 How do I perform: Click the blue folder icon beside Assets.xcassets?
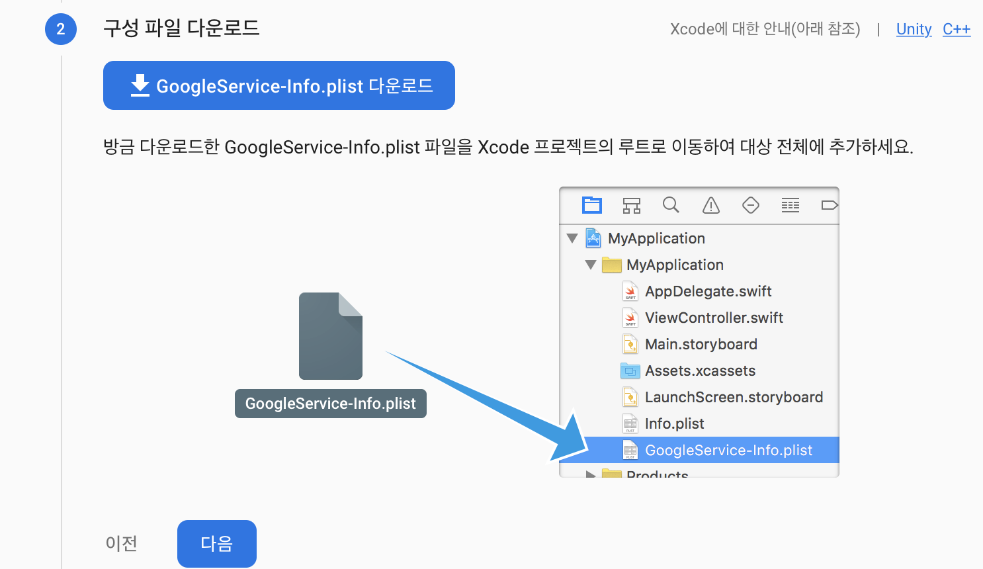(x=630, y=371)
